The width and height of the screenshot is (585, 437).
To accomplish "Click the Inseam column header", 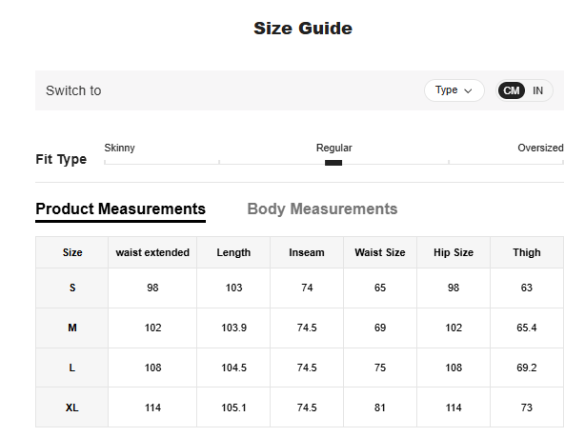I will pyautogui.click(x=307, y=252).
